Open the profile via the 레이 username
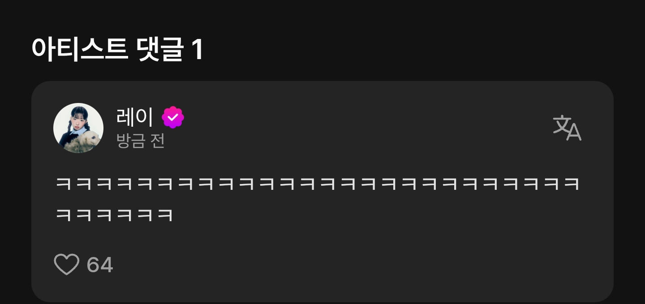Image resolution: width=645 pixels, height=304 pixels. pos(134,117)
